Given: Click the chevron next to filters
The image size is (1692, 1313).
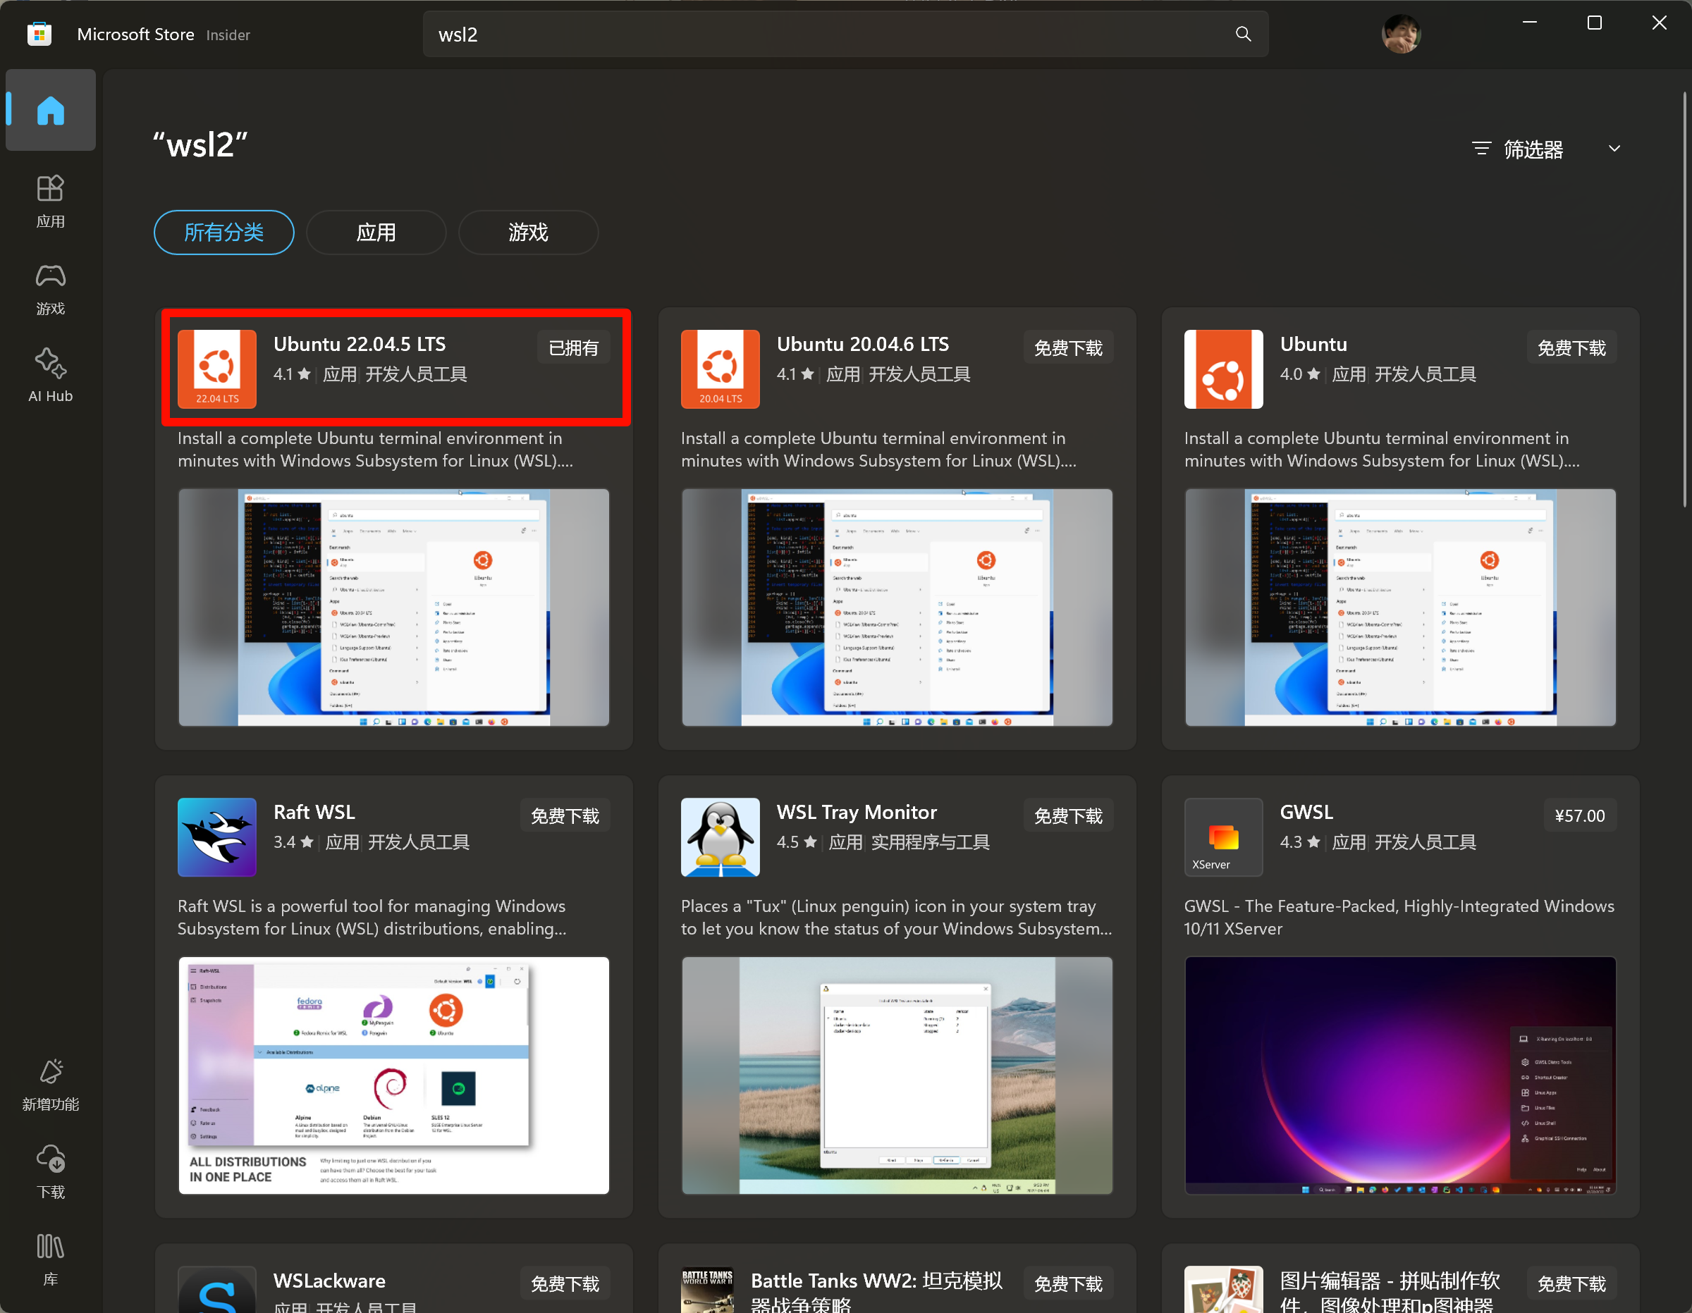Looking at the screenshot, I should [1614, 149].
